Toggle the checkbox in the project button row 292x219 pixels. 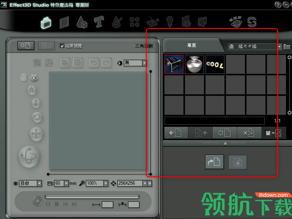point(268,133)
